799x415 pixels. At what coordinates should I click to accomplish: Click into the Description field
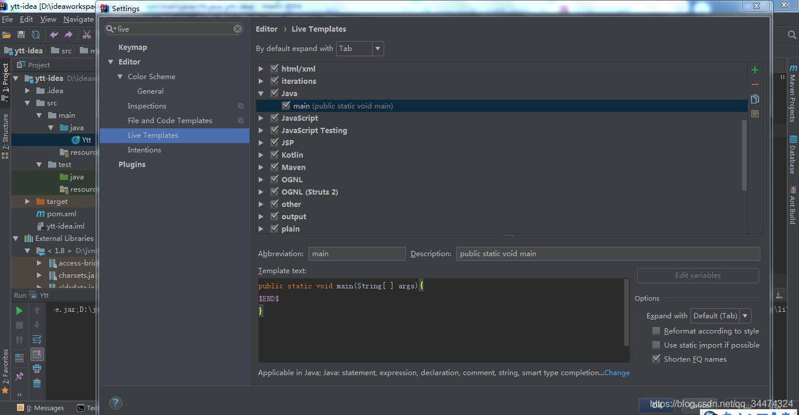pos(608,254)
